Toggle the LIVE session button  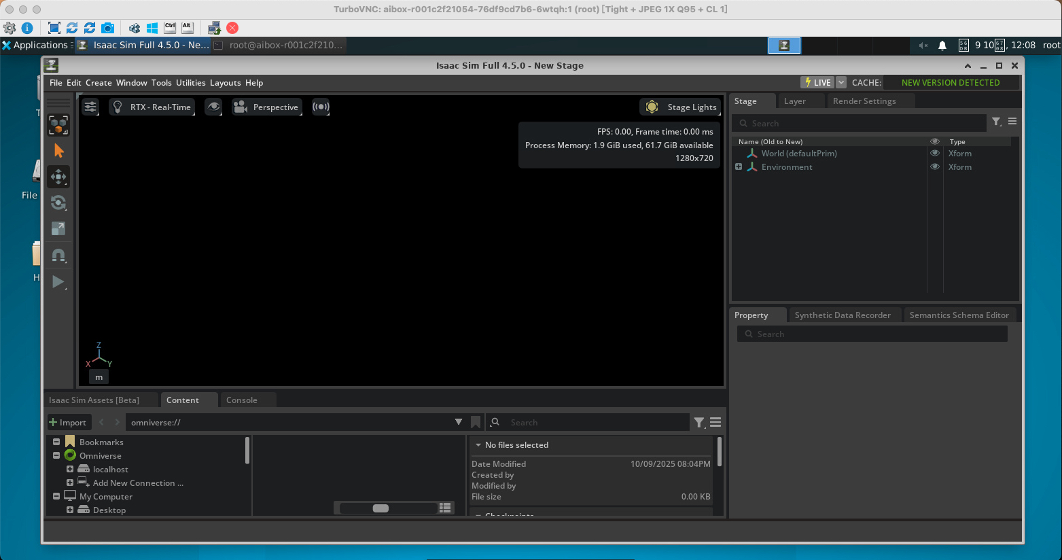pos(817,82)
